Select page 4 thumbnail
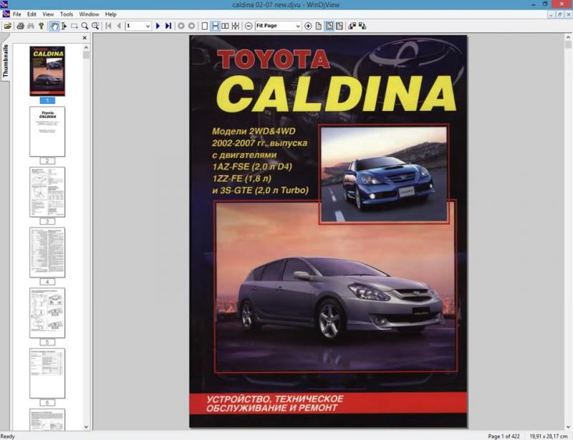Viewport: 573px width, 440px height. point(47,253)
